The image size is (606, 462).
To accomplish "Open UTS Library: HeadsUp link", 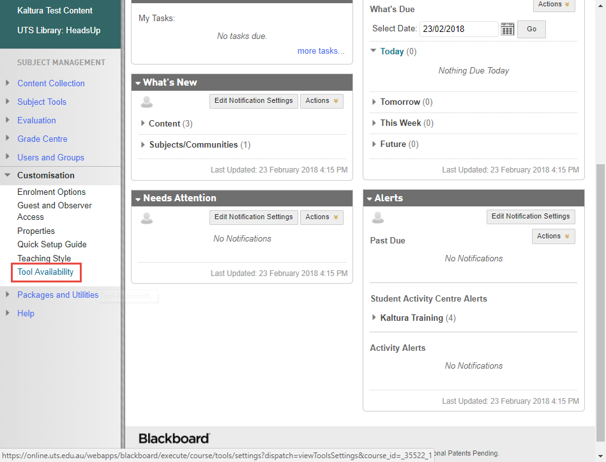I will click(x=59, y=30).
